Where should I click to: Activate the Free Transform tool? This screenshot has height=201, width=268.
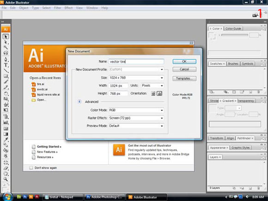pos(6,110)
